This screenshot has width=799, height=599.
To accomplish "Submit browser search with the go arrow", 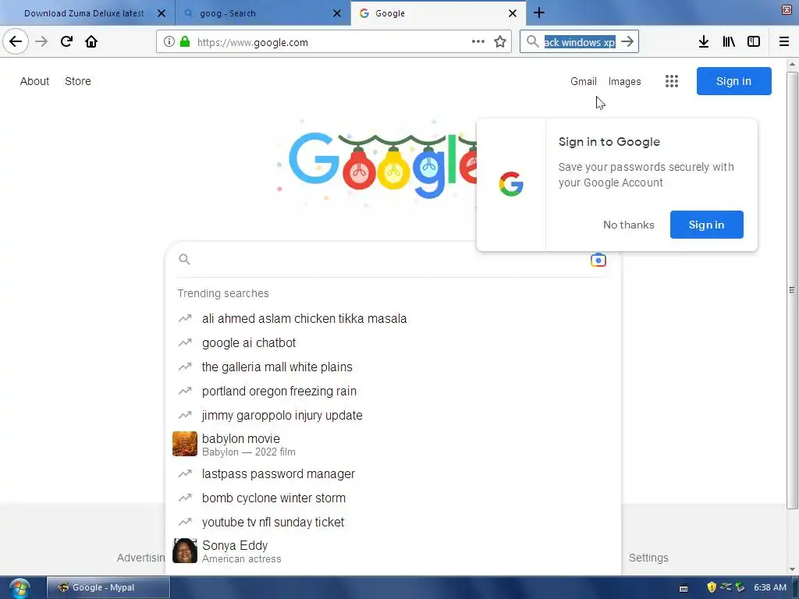I will point(628,42).
